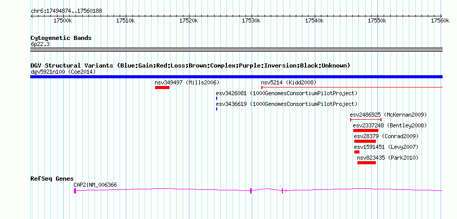The width and height of the screenshot is (457, 219).
Task: Click the esv3436619 label text
Action: coord(287,104)
